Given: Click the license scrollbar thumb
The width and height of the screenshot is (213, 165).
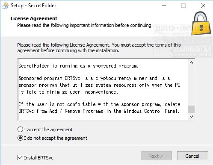Looking at the screenshot, I should [x=191, y=109].
